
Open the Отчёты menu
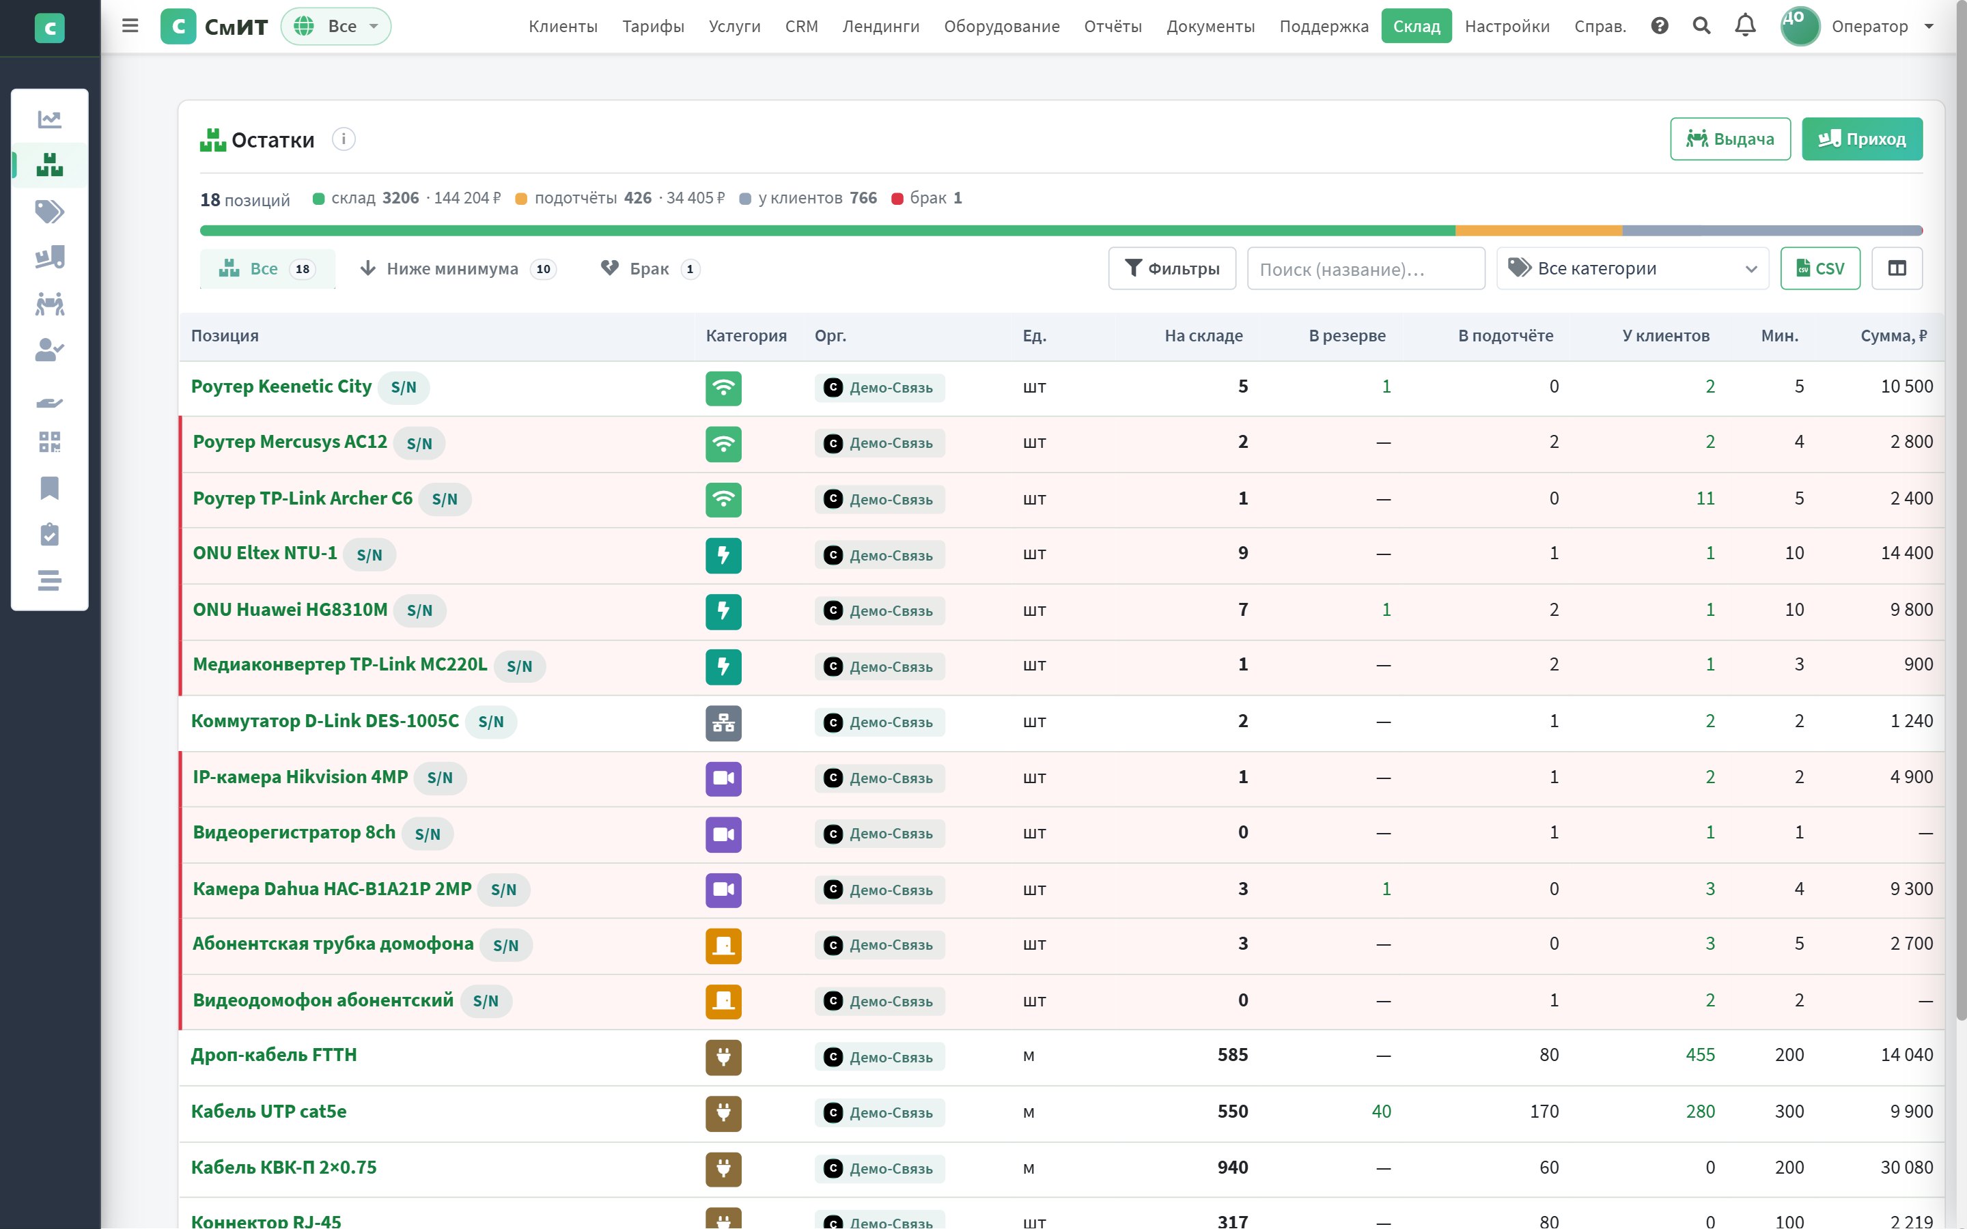point(1113,26)
